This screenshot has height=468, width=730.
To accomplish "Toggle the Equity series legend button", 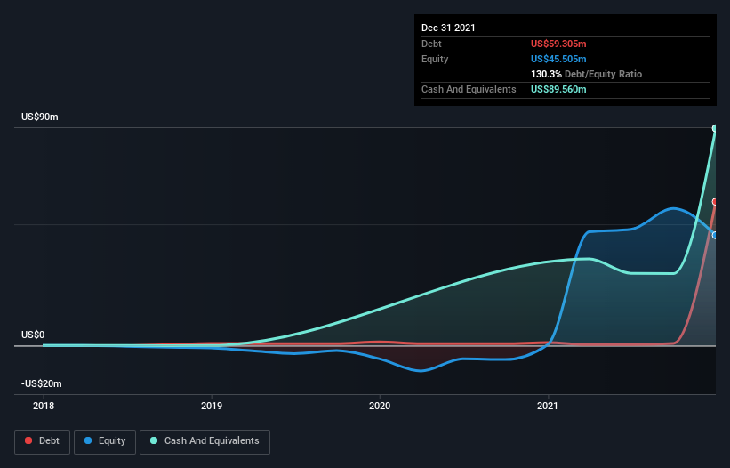I will coord(105,441).
